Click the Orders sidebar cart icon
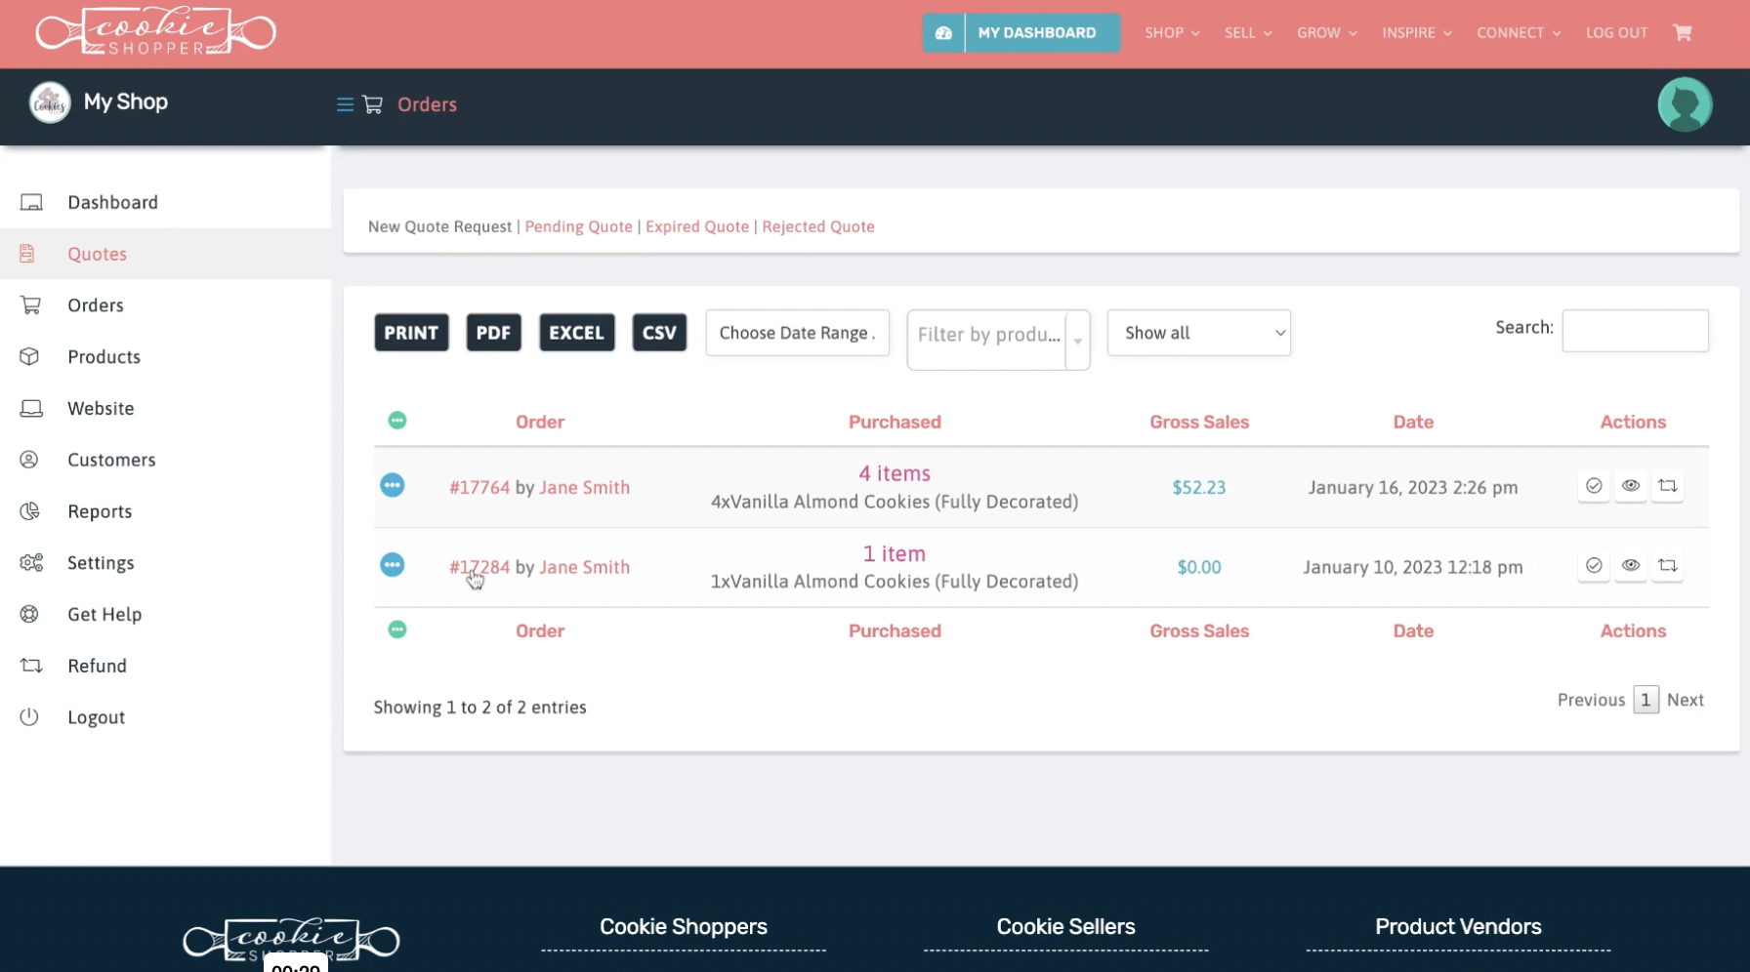 [30, 305]
